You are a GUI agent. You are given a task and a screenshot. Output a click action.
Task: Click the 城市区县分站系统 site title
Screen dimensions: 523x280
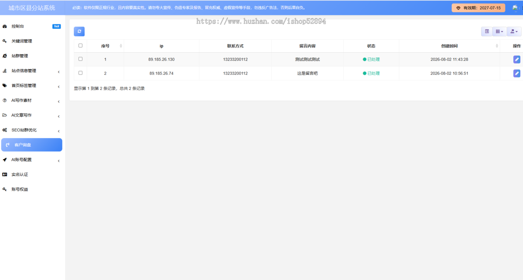tap(32, 7)
